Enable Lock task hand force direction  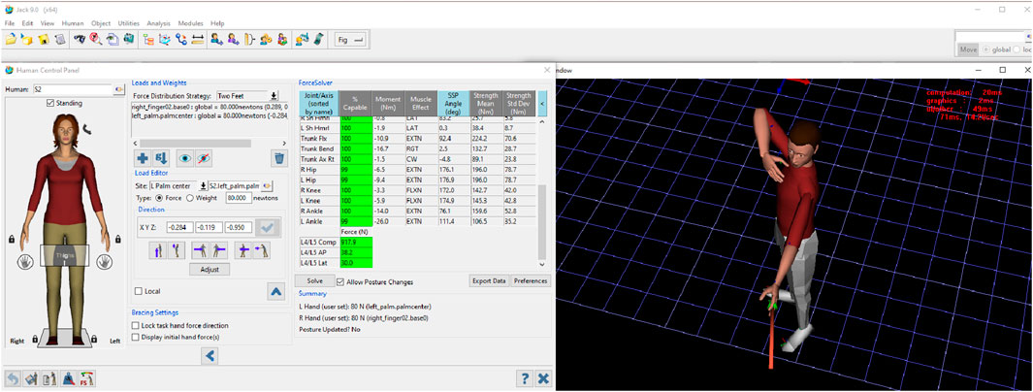click(x=136, y=325)
